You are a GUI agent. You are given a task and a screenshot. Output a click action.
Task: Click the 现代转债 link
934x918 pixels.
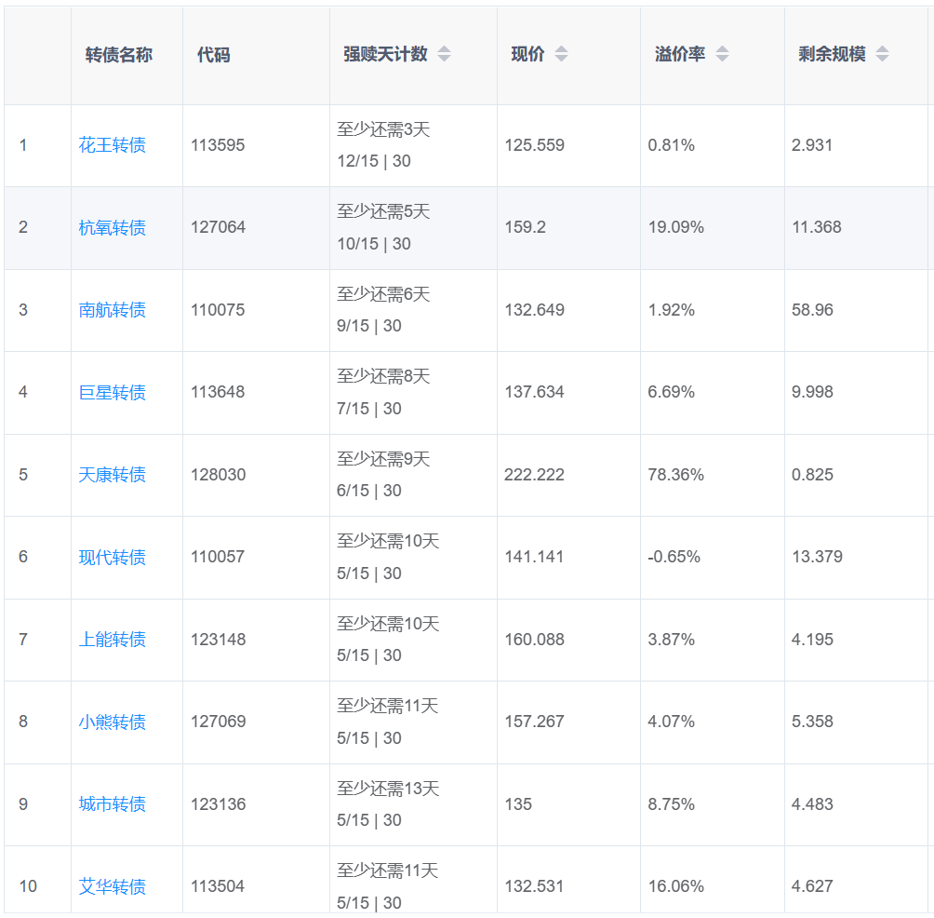[x=113, y=557]
